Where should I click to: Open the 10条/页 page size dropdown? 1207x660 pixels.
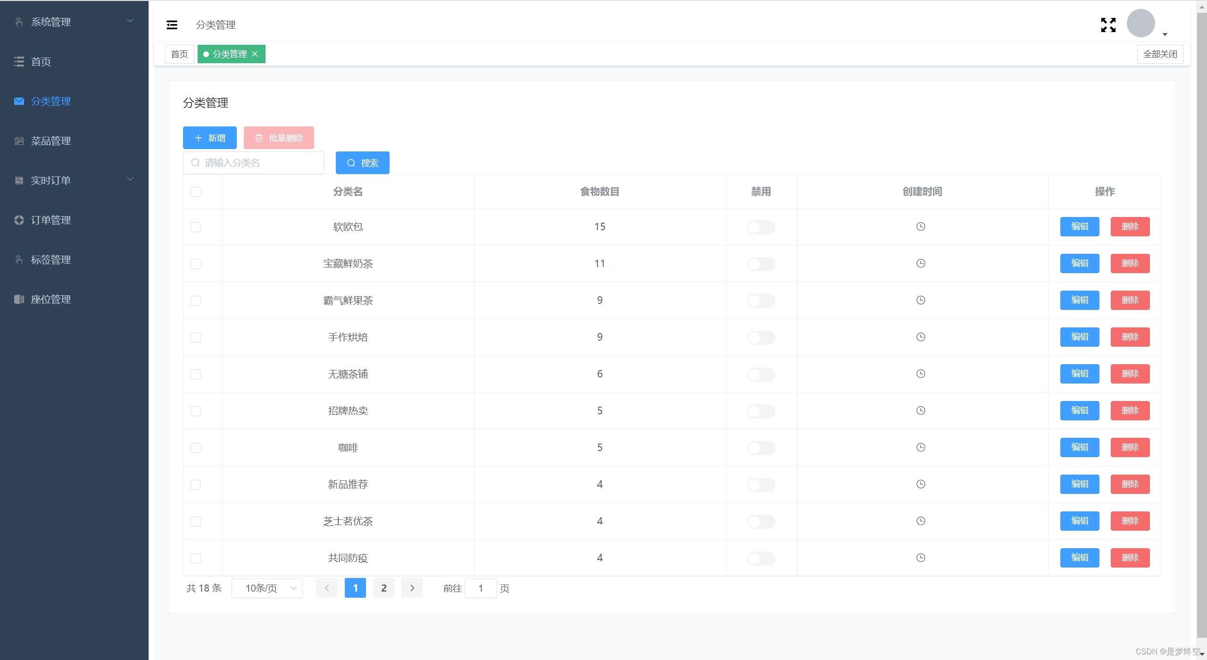click(267, 588)
